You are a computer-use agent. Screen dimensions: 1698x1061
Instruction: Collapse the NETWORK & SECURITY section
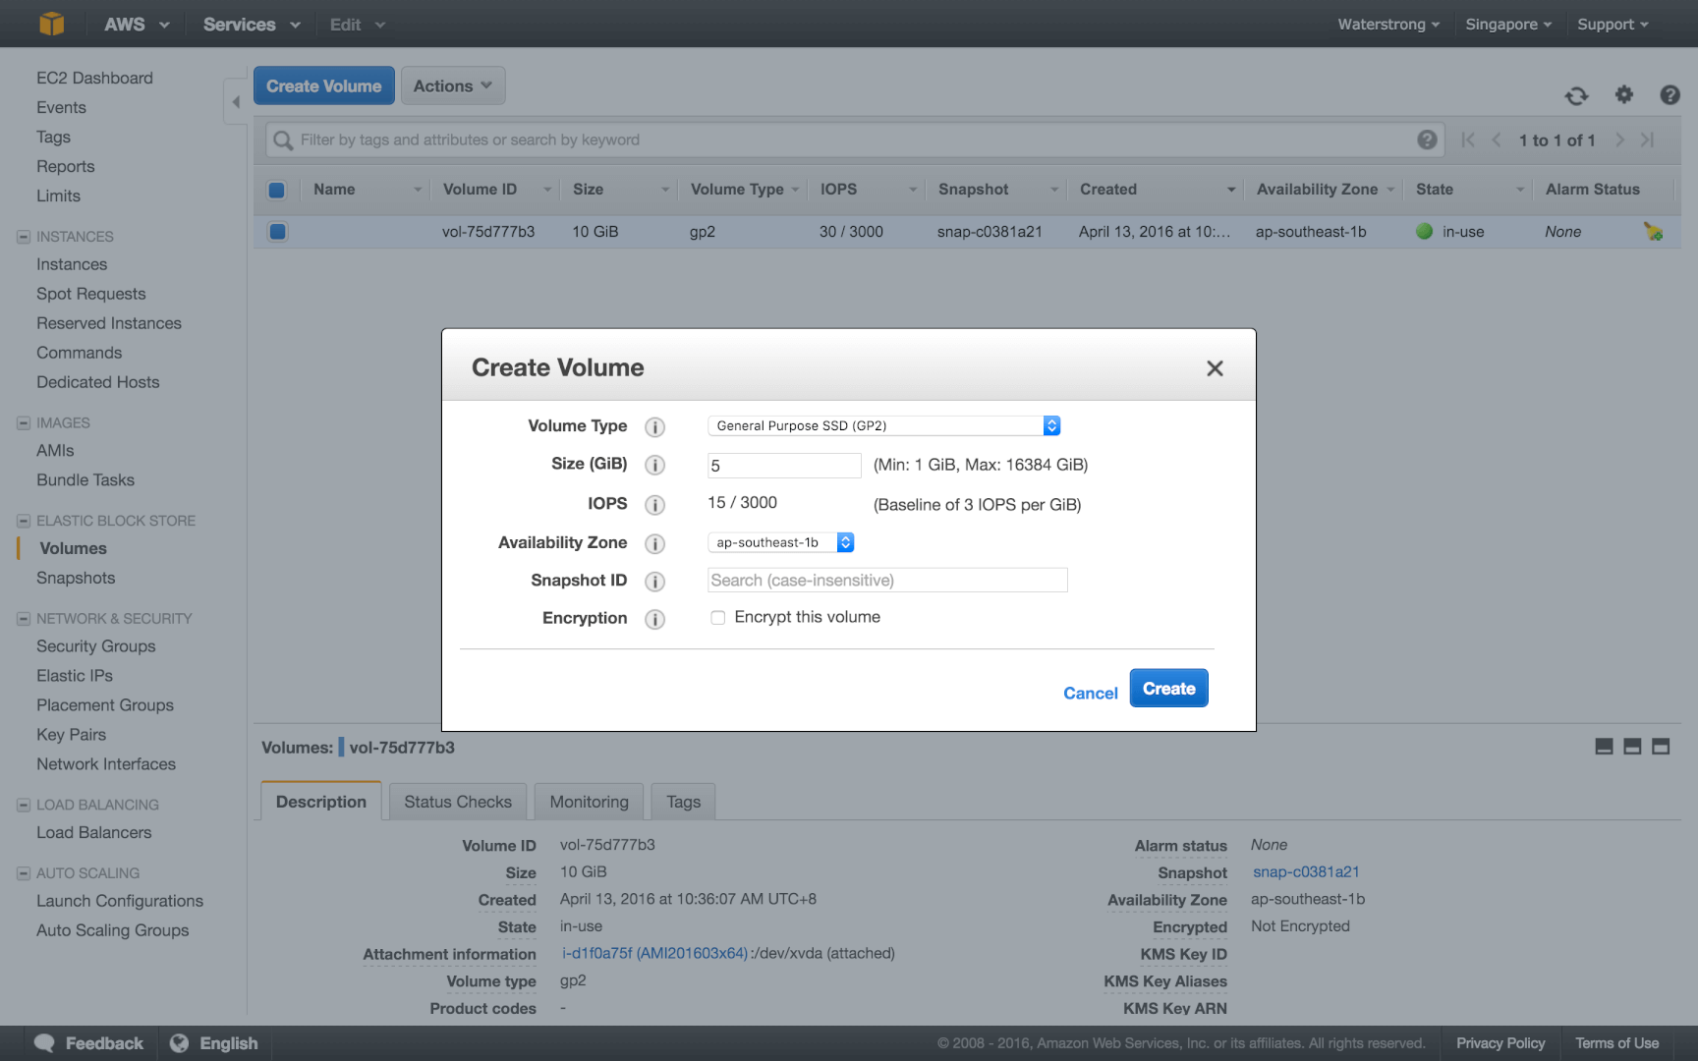point(23,619)
